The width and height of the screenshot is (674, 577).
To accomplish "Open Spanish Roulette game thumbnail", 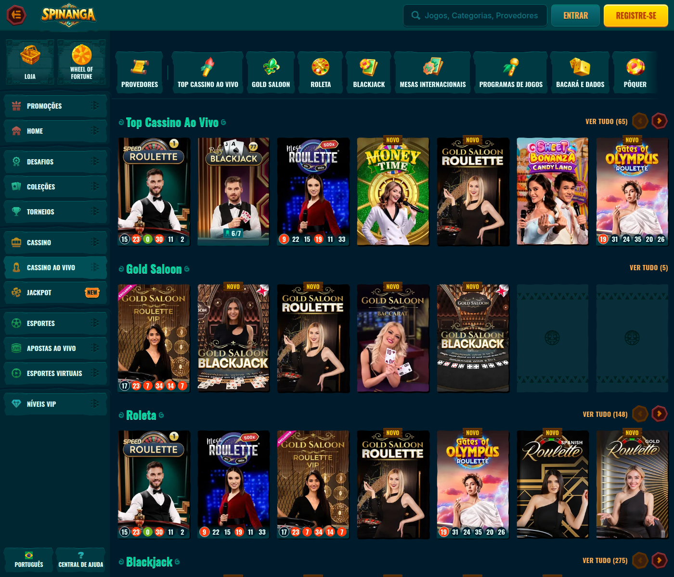I will [553, 485].
